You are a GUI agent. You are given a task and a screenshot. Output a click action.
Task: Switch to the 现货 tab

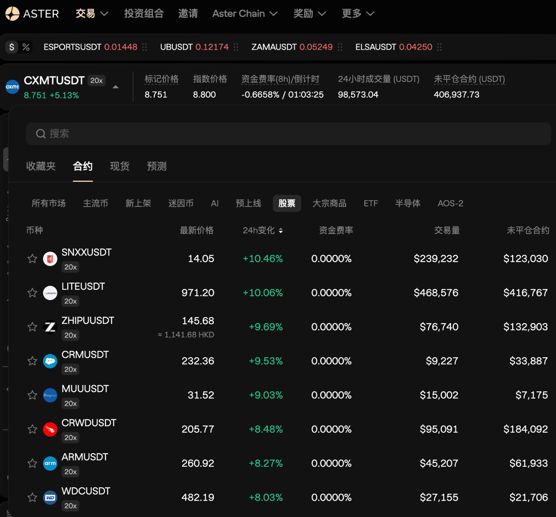[120, 166]
